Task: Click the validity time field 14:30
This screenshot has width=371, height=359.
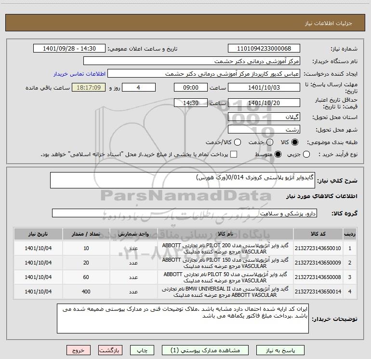Action: [x=191, y=103]
